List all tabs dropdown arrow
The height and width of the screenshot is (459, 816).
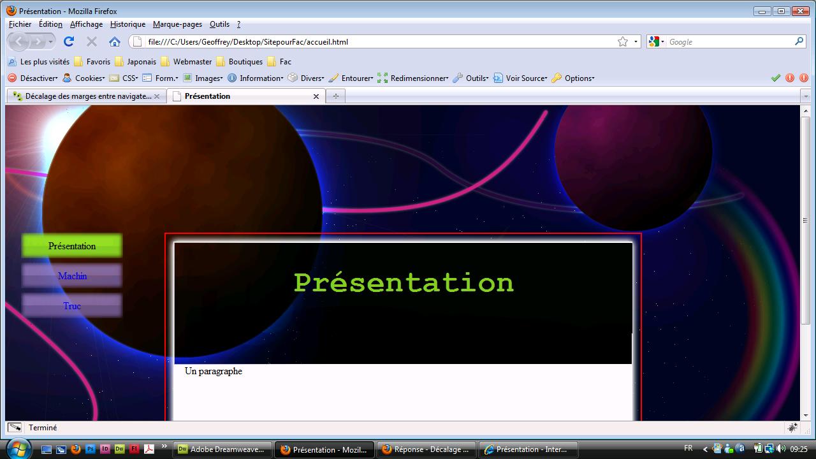point(806,96)
